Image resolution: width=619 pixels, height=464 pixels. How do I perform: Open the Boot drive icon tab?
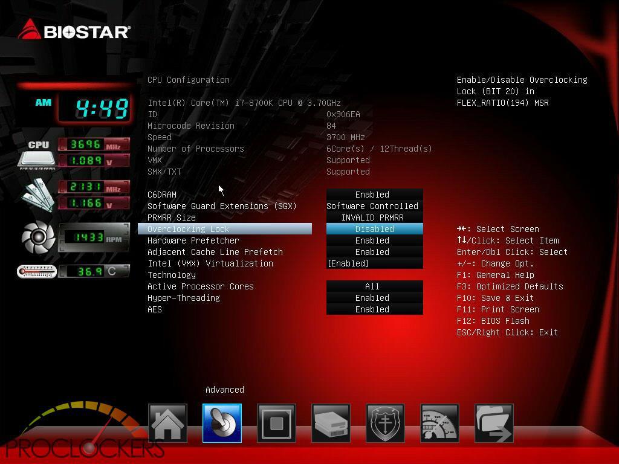(x=331, y=423)
